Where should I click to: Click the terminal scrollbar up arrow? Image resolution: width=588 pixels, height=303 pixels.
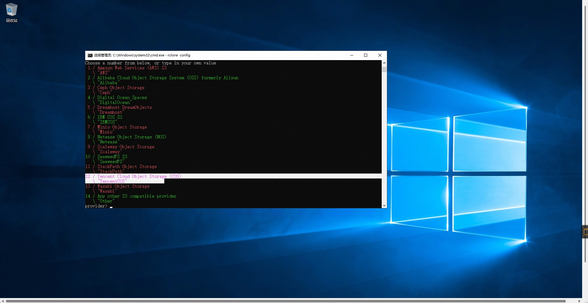coord(384,63)
